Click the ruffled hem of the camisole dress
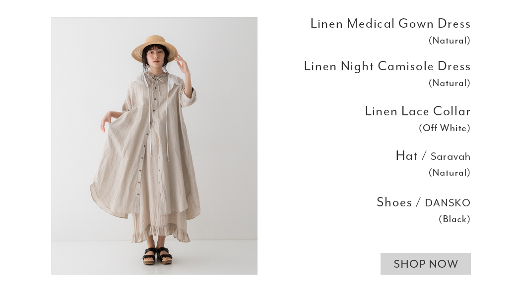This screenshot has height=292, width=516. tap(161, 234)
